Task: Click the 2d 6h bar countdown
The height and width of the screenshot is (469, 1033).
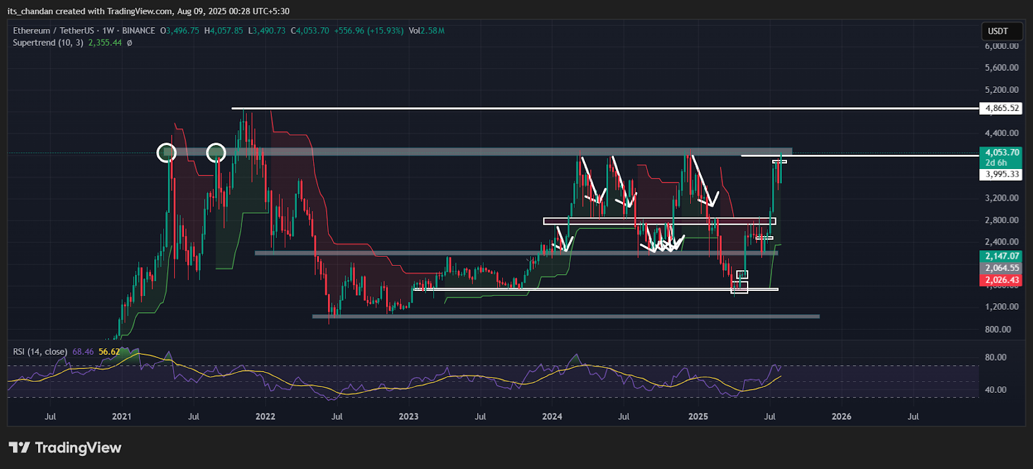Action: (996, 163)
